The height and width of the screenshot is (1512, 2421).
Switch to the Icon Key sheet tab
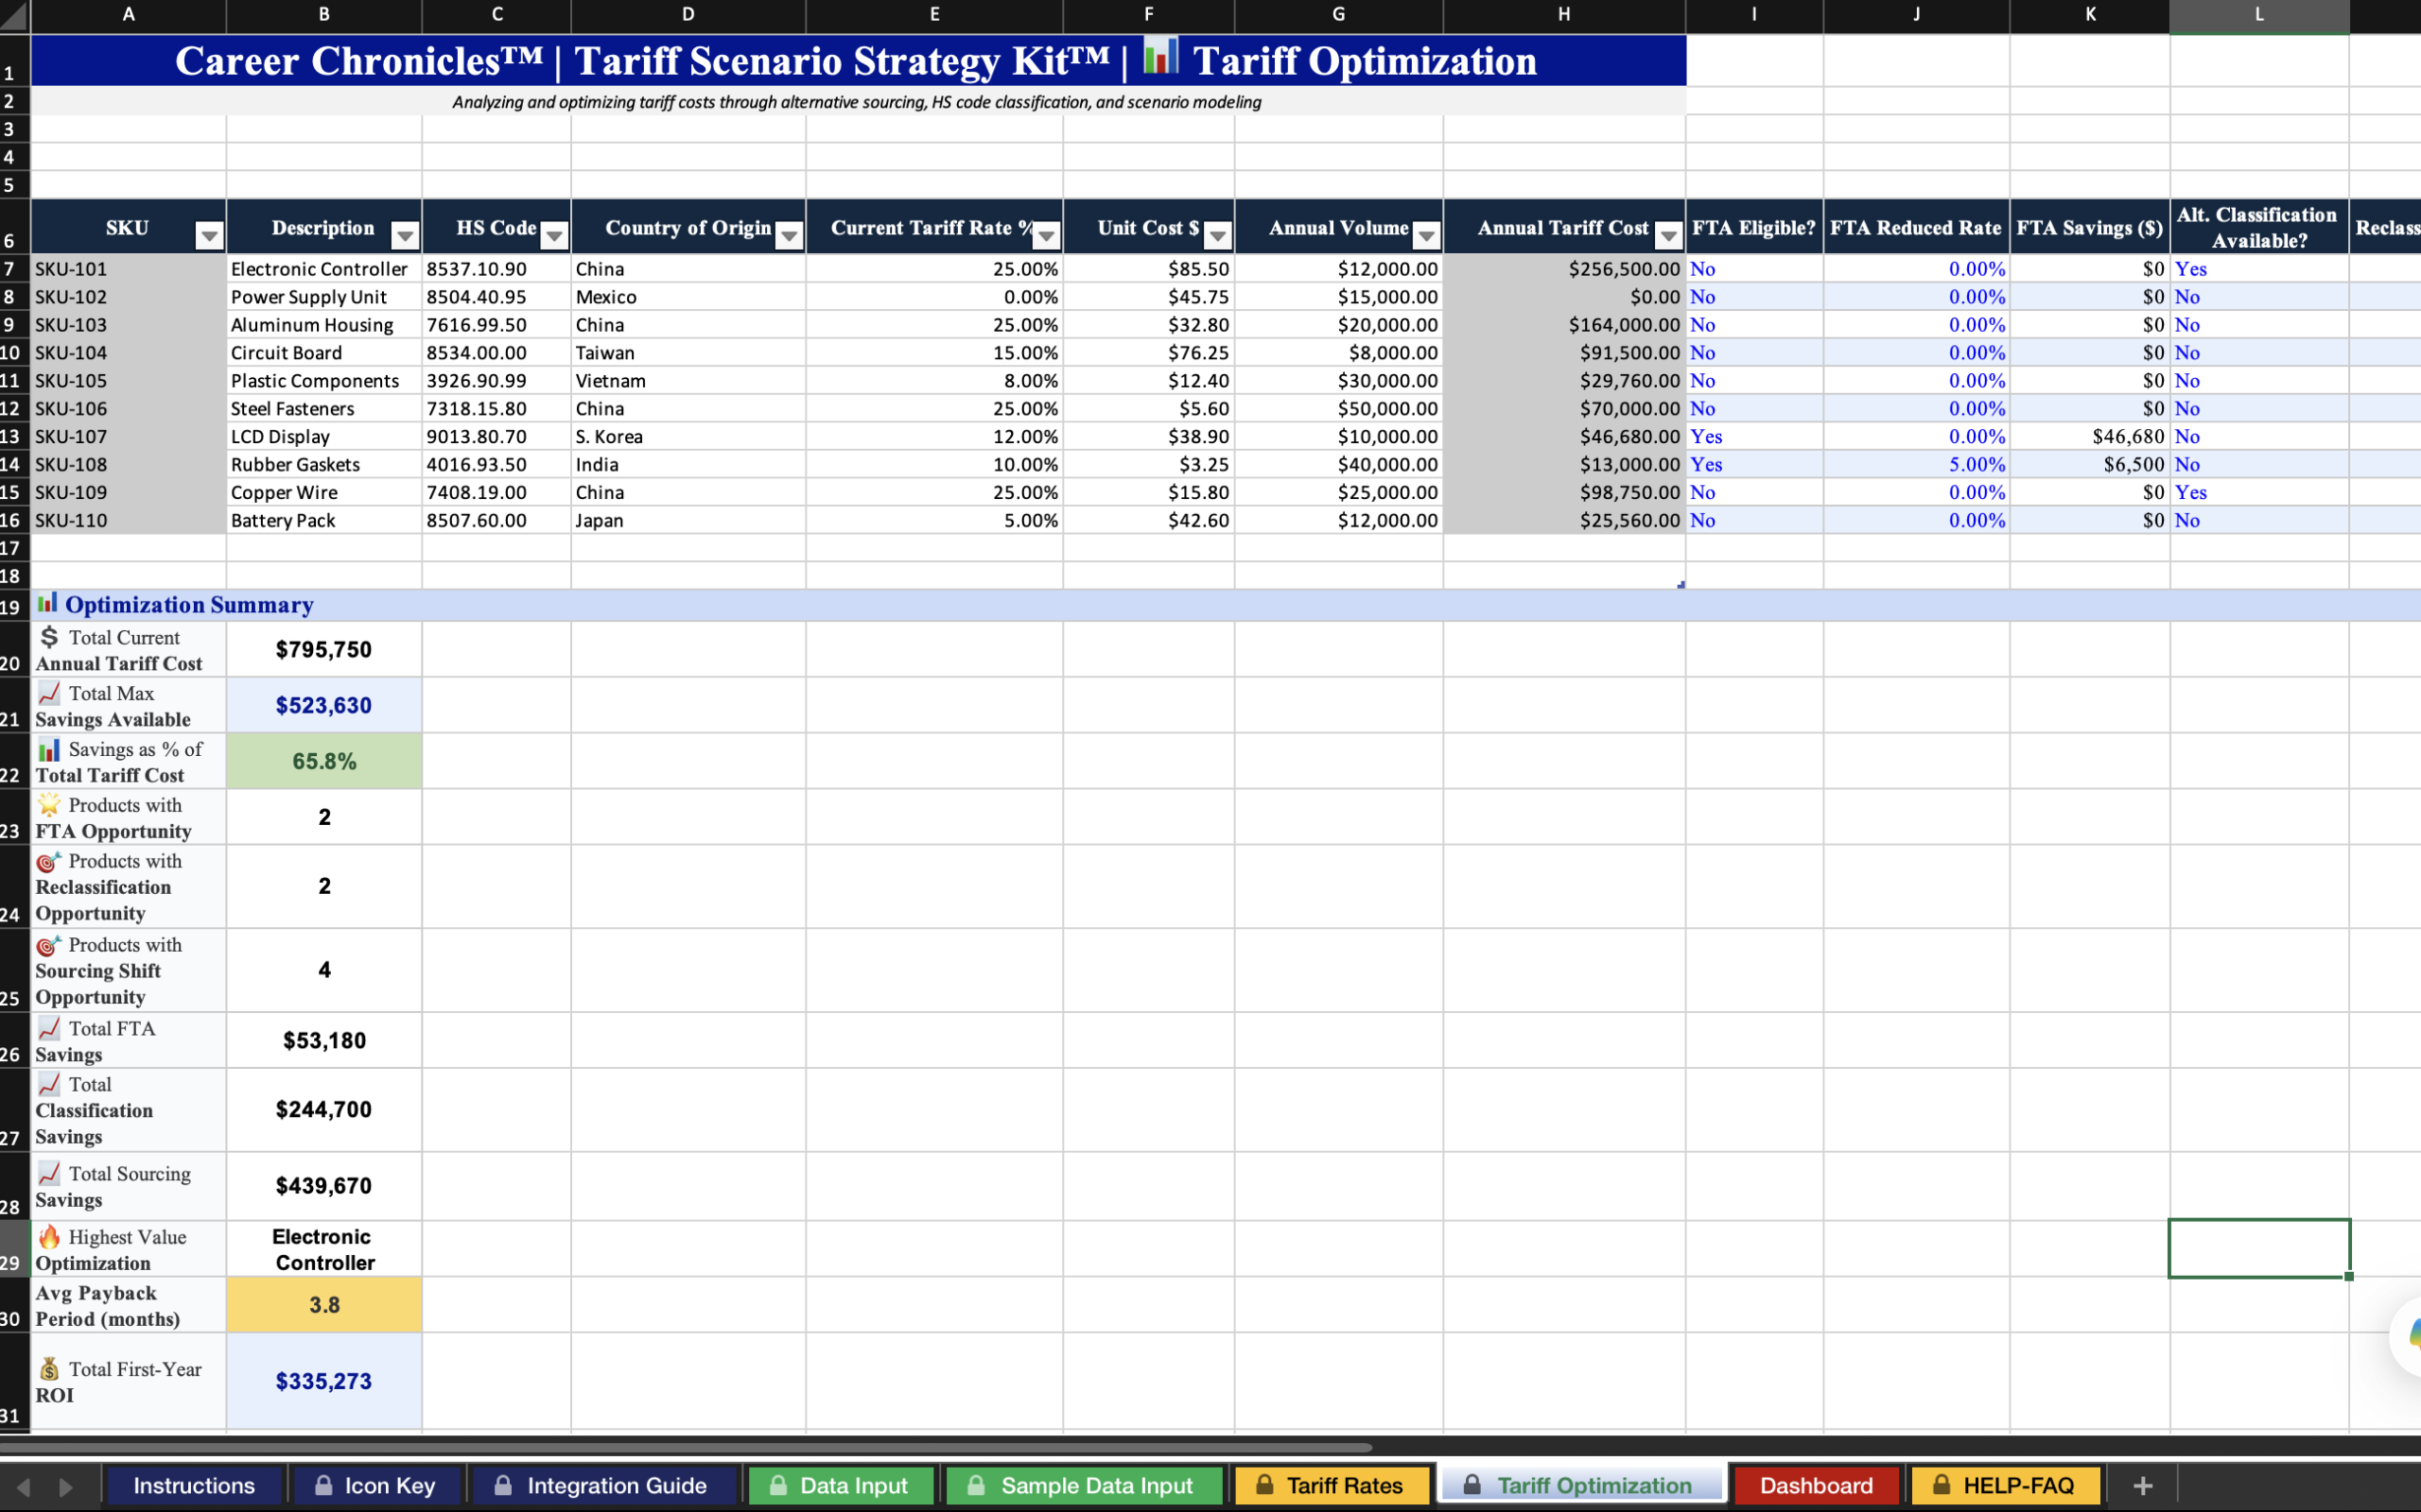(x=375, y=1485)
